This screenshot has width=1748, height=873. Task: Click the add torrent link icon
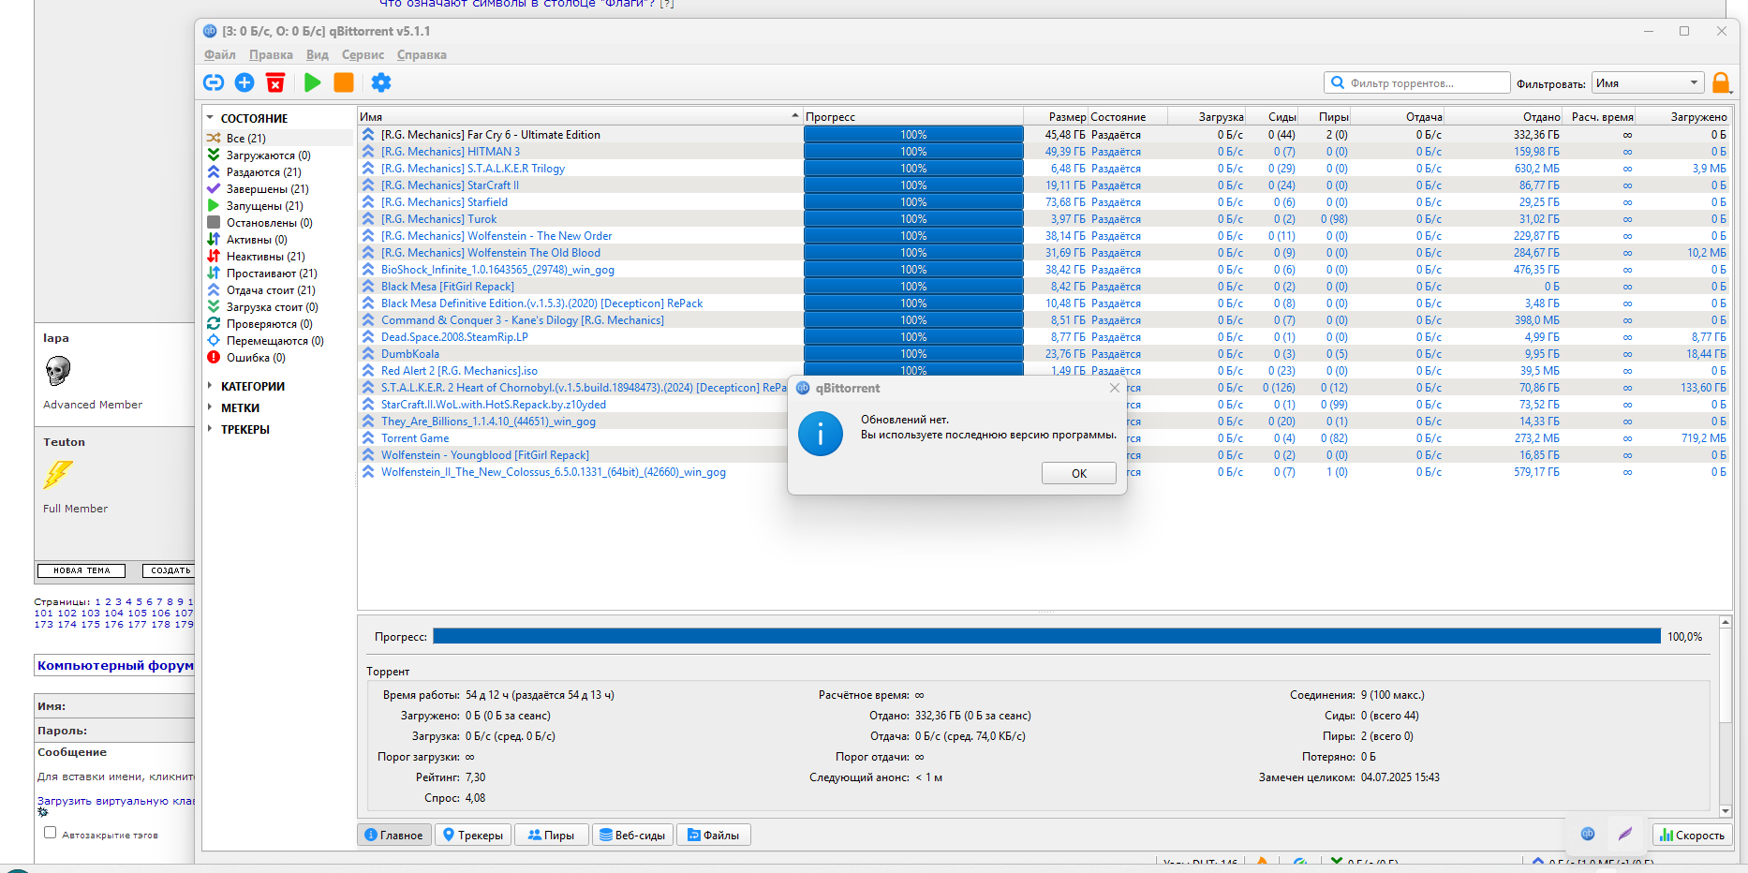[x=214, y=82]
